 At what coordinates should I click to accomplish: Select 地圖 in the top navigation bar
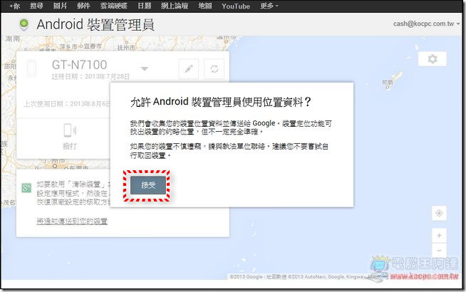point(205,6)
